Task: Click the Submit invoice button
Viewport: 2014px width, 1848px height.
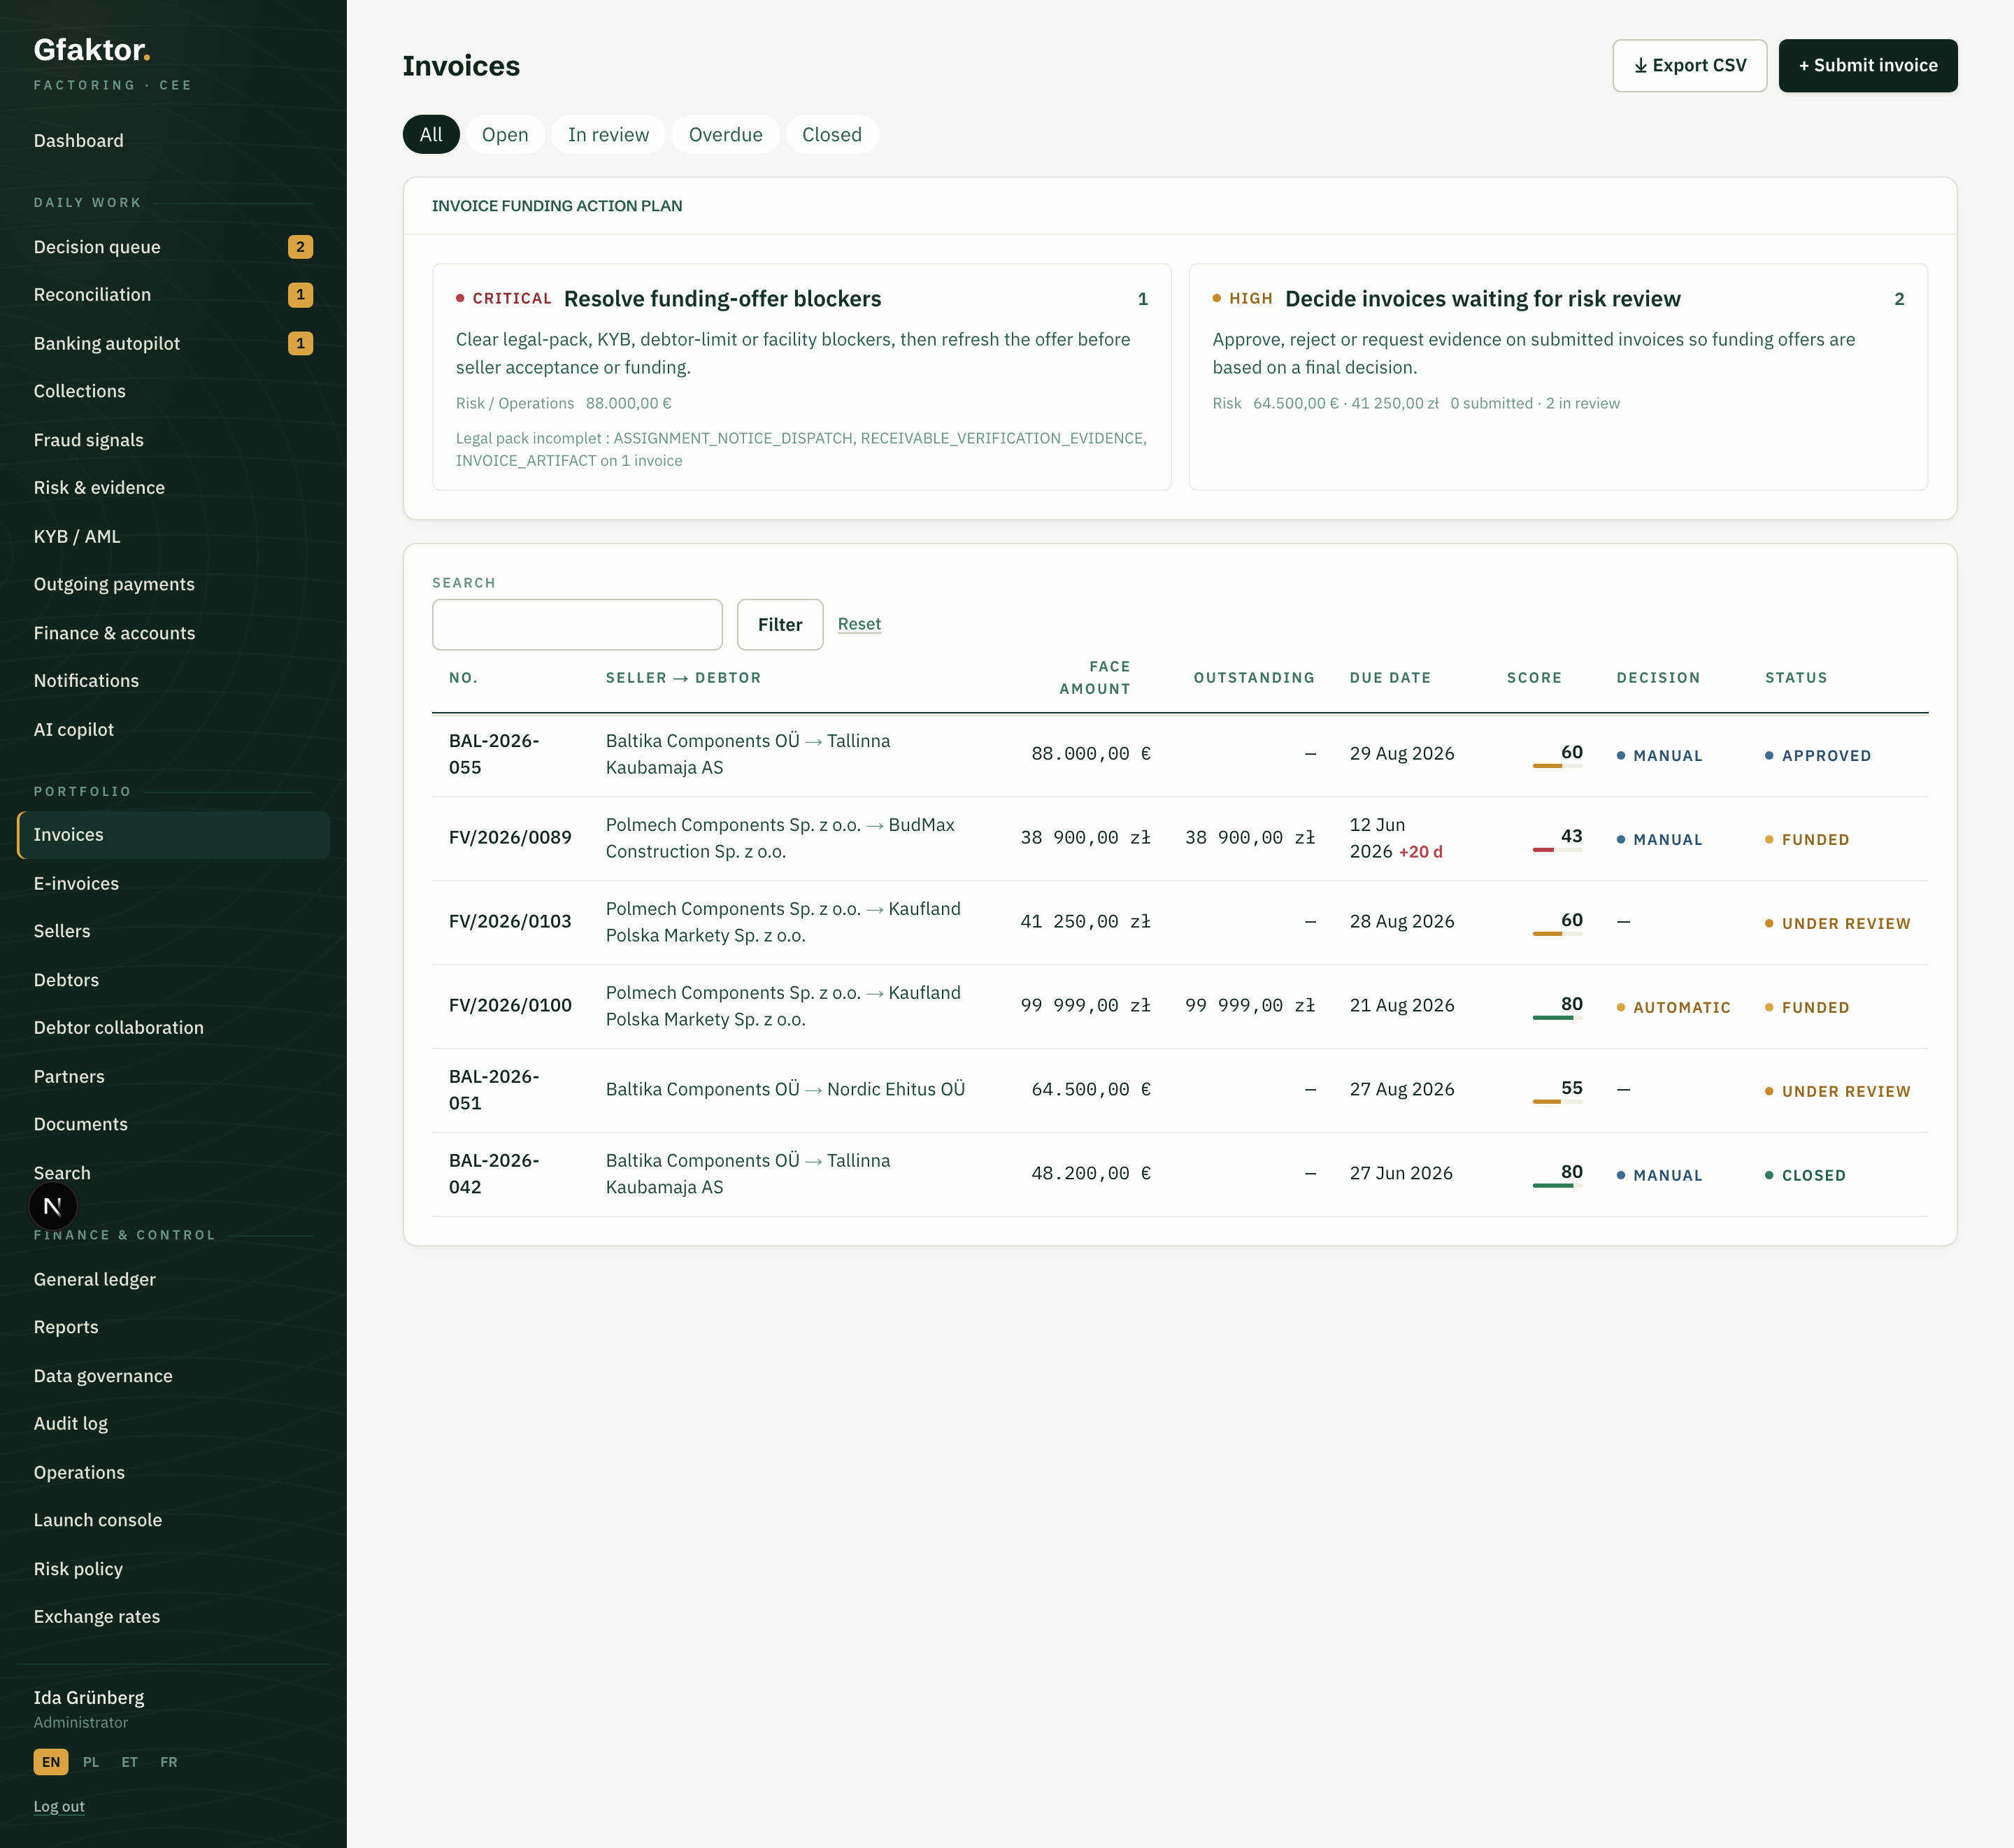Action: (x=1867, y=65)
